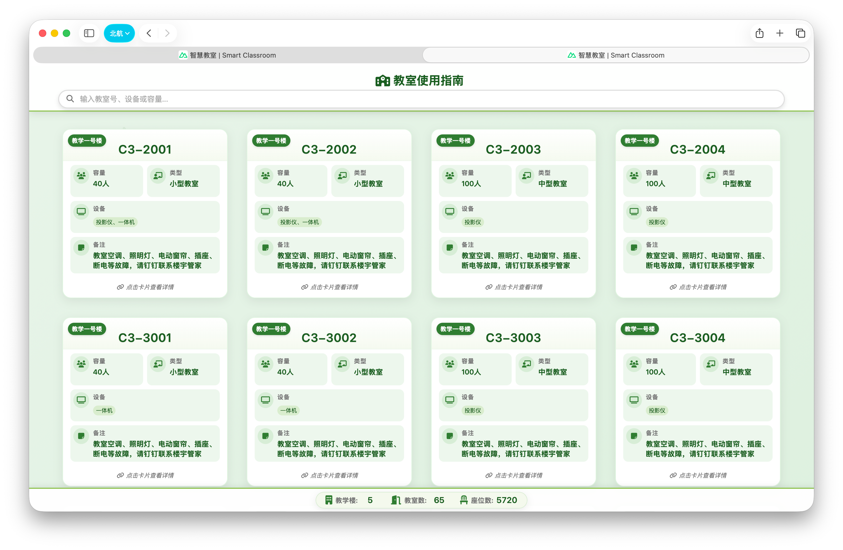Click the share icon in toolbar
The height and width of the screenshot is (550, 843).
coord(759,33)
